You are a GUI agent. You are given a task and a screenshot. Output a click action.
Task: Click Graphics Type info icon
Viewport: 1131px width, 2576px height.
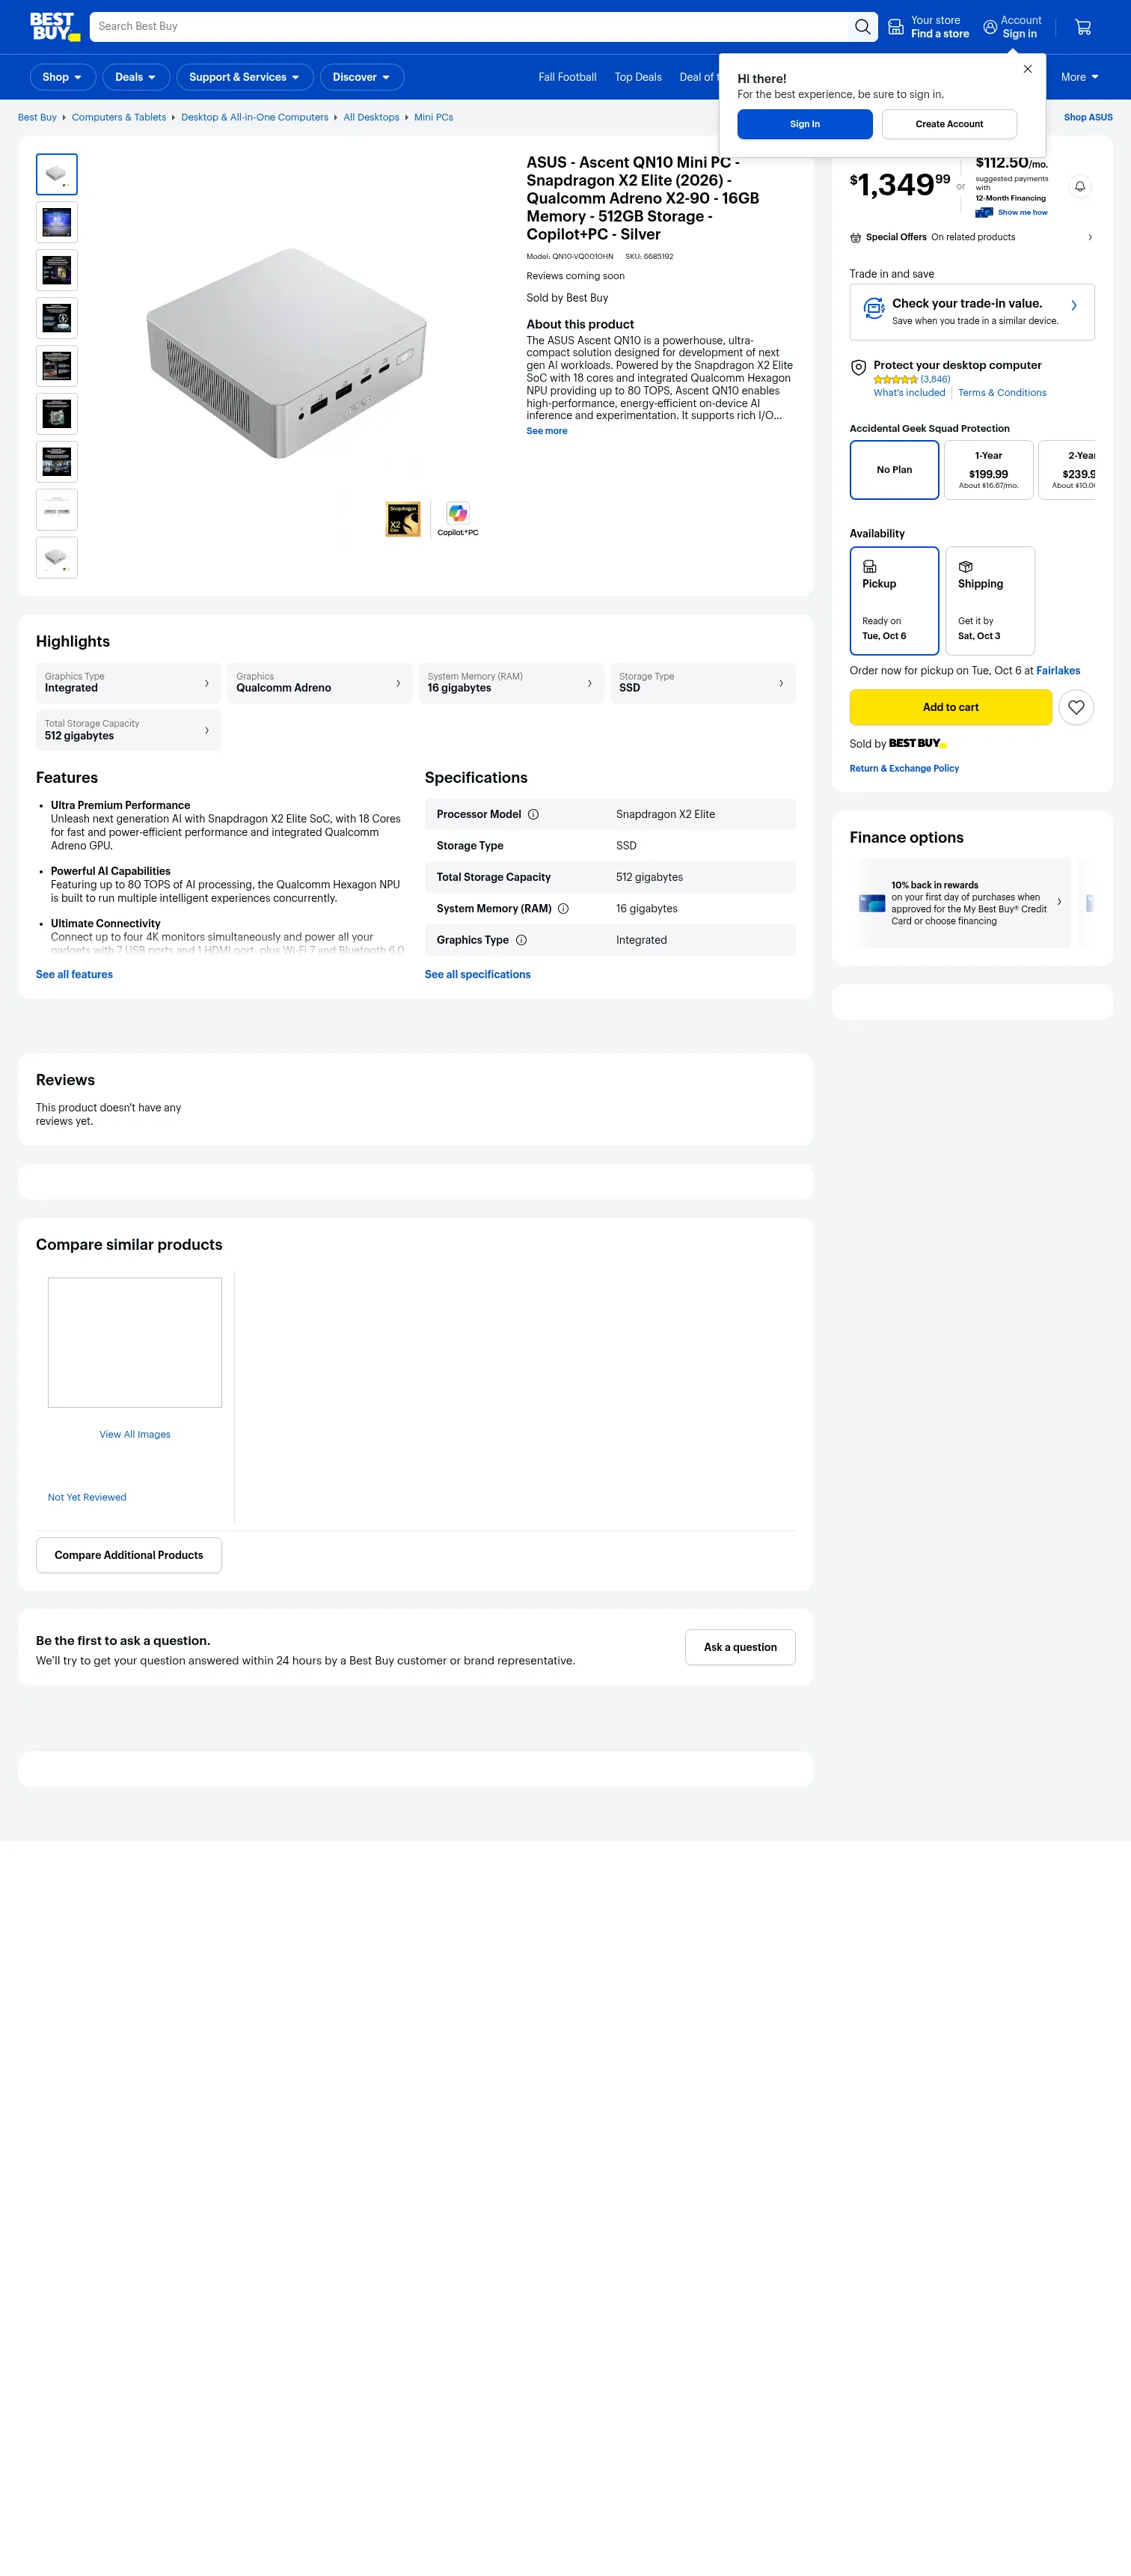click(x=521, y=940)
